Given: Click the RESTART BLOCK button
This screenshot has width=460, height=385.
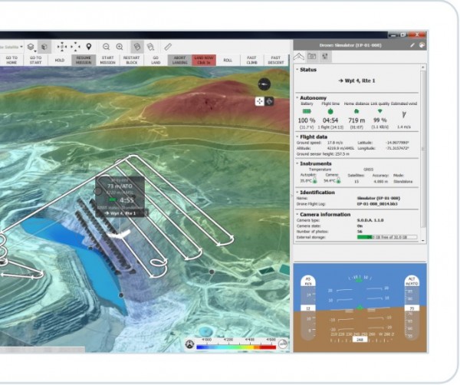Looking at the screenshot, I should click(131, 60).
